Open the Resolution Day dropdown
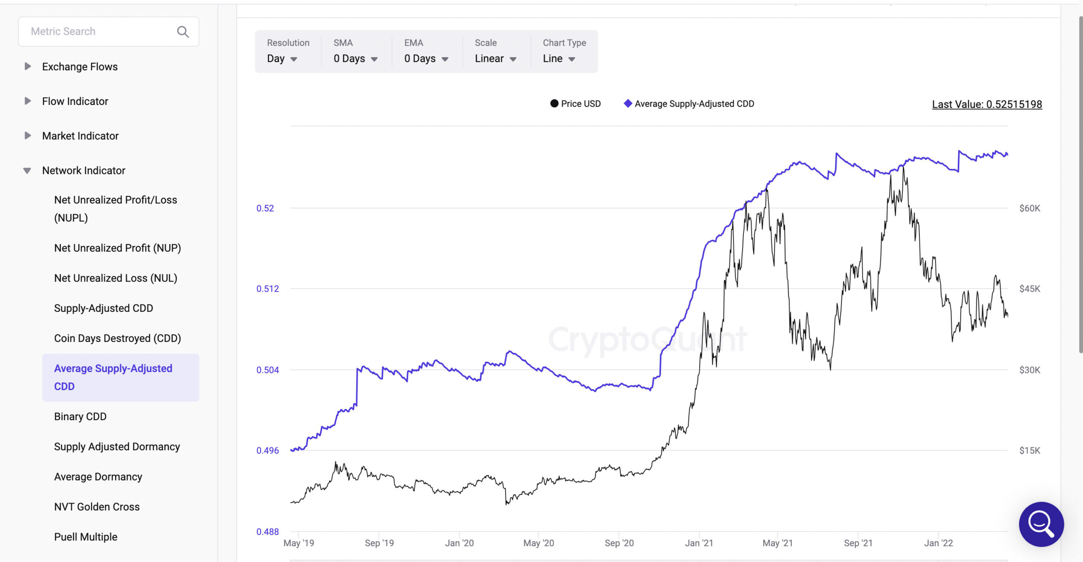Viewport: 1083px width, 562px height. [x=282, y=58]
